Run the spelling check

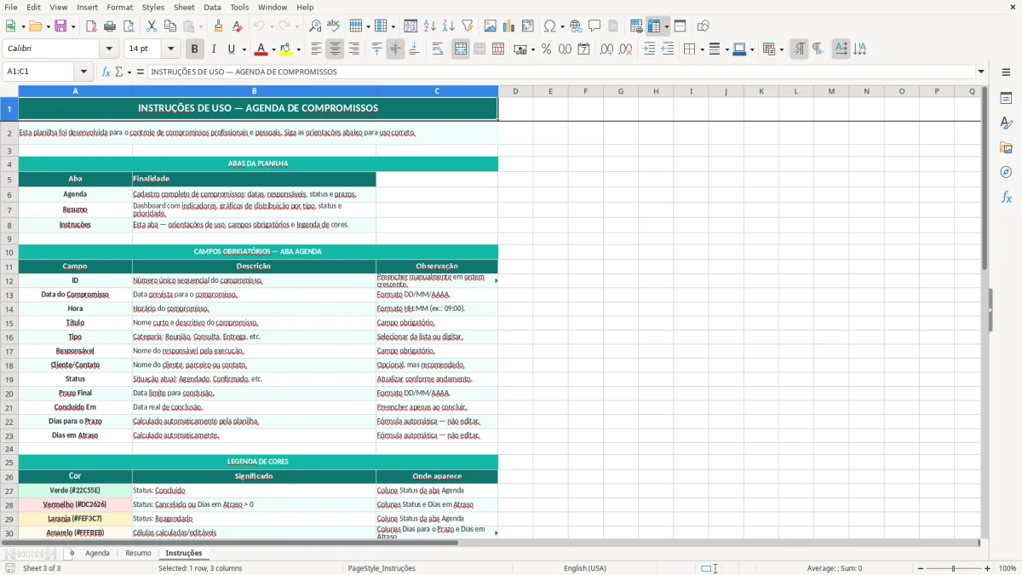coord(333,26)
